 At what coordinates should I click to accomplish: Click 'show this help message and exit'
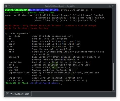[x=52, y=36]
